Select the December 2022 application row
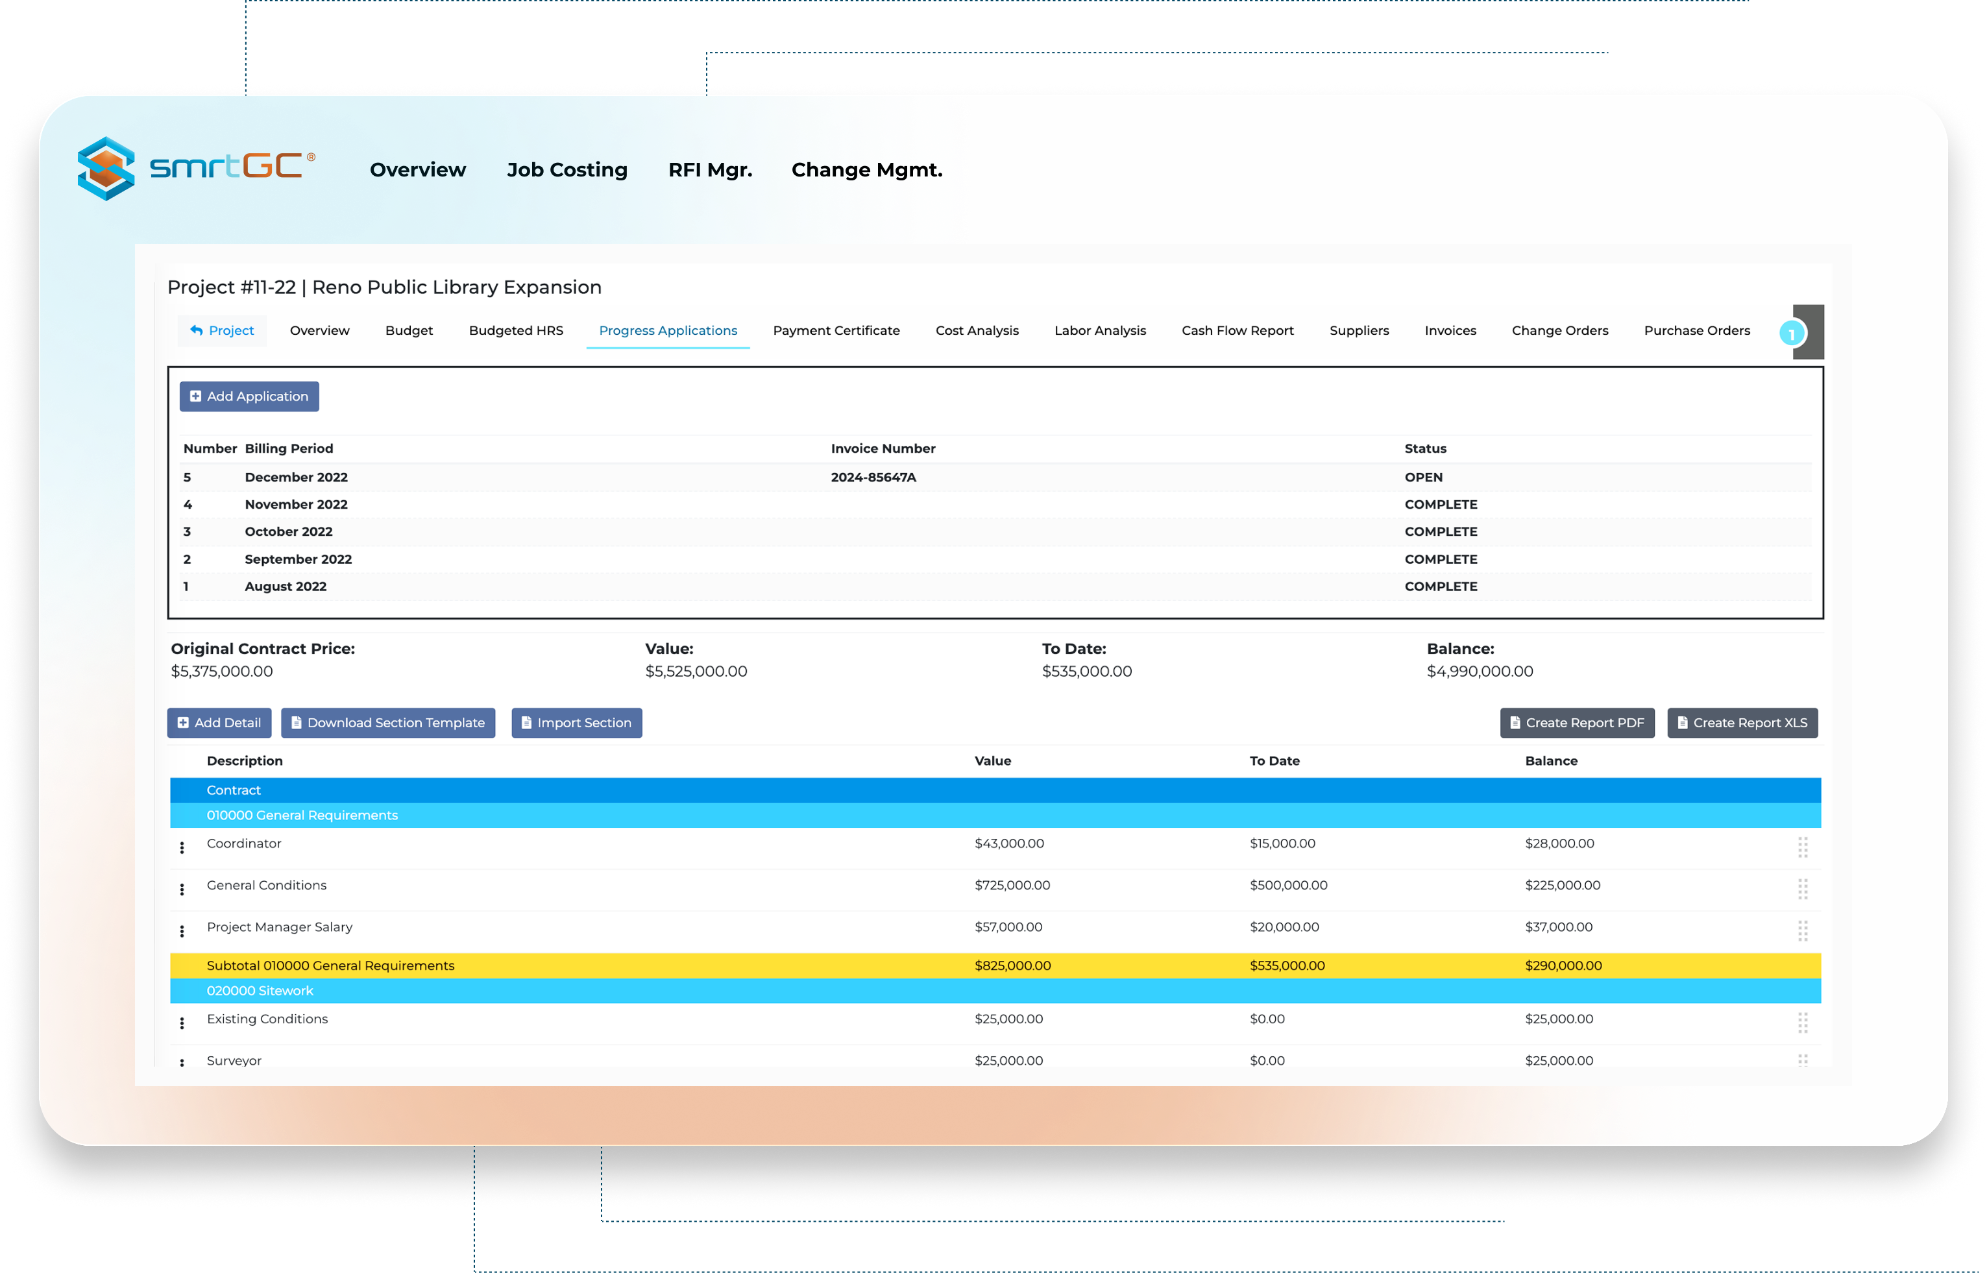 [x=296, y=477]
